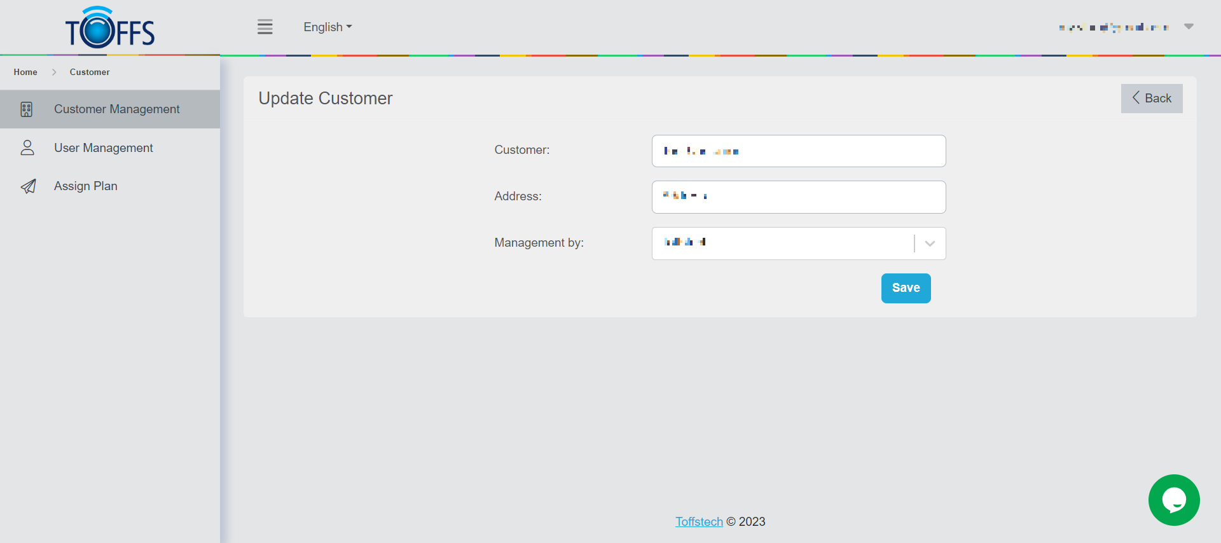Navigate to Home in breadcrumb

pos(25,72)
